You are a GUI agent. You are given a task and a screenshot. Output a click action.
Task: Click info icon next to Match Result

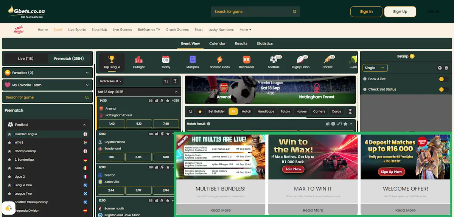[x=208, y=124]
